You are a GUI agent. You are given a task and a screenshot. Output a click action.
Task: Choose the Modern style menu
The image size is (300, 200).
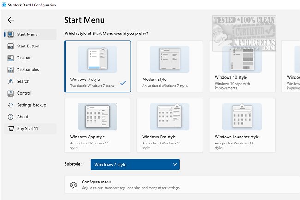point(169,66)
